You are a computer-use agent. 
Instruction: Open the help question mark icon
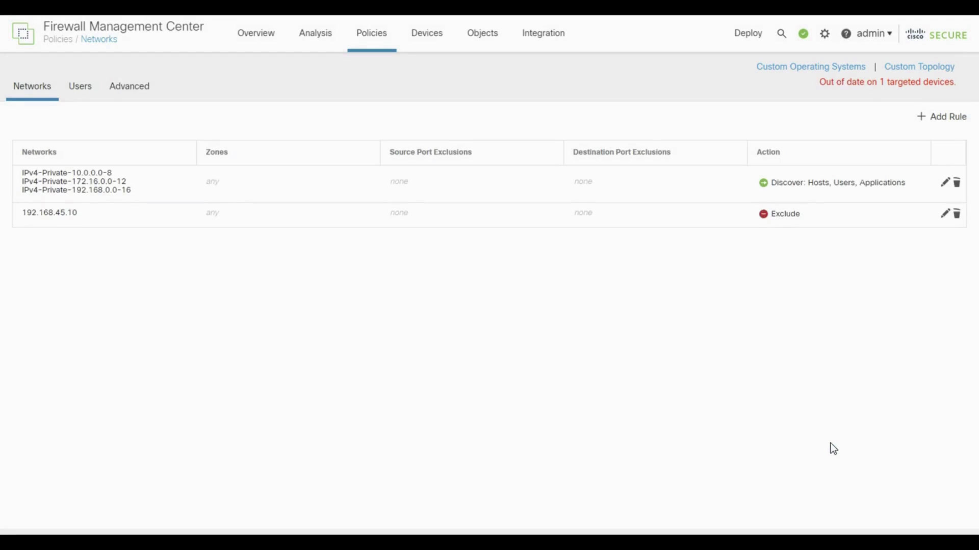point(846,34)
